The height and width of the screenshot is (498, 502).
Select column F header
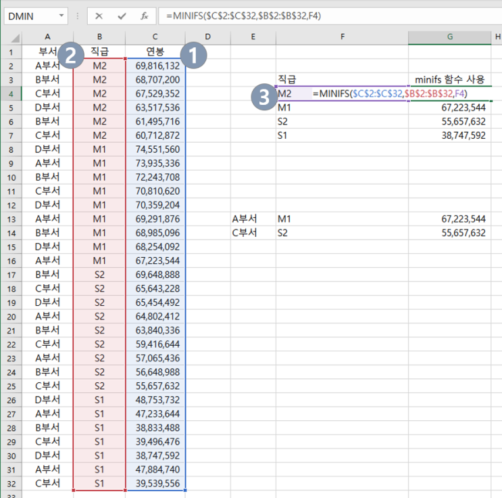(342, 37)
